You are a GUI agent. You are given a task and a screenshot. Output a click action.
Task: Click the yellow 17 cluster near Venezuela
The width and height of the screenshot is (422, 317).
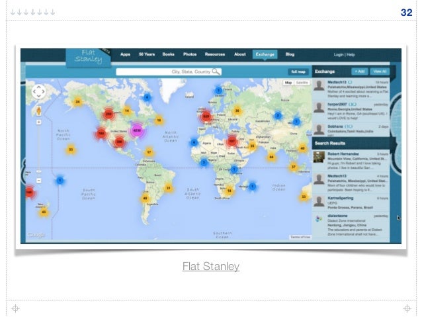(x=149, y=152)
